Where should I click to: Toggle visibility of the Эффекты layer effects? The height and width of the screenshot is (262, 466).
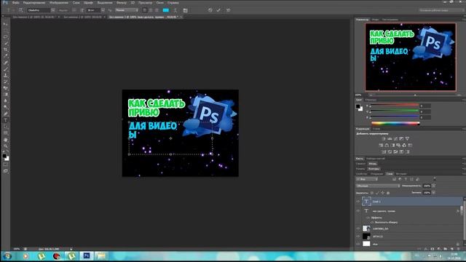point(368,218)
